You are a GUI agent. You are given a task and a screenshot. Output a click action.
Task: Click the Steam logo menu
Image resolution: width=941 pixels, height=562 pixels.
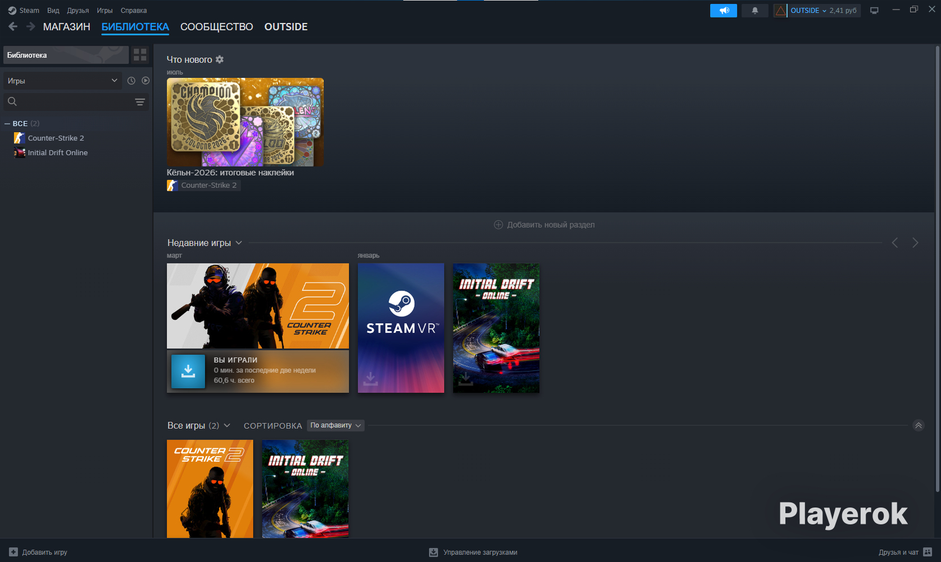click(24, 11)
